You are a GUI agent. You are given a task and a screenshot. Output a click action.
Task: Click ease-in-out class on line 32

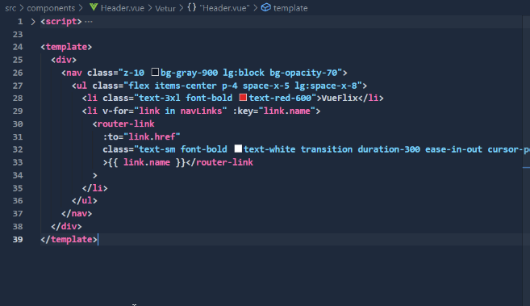(453, 149)
